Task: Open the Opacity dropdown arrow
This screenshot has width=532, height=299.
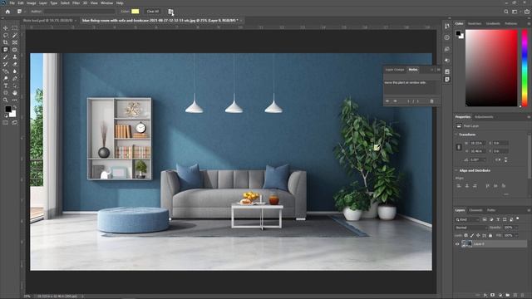Action: pos(516,228)
